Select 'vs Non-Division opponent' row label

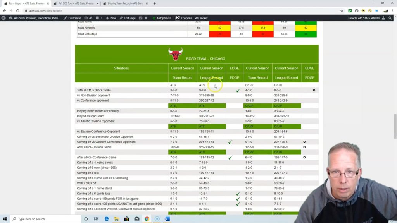[93, 95]
